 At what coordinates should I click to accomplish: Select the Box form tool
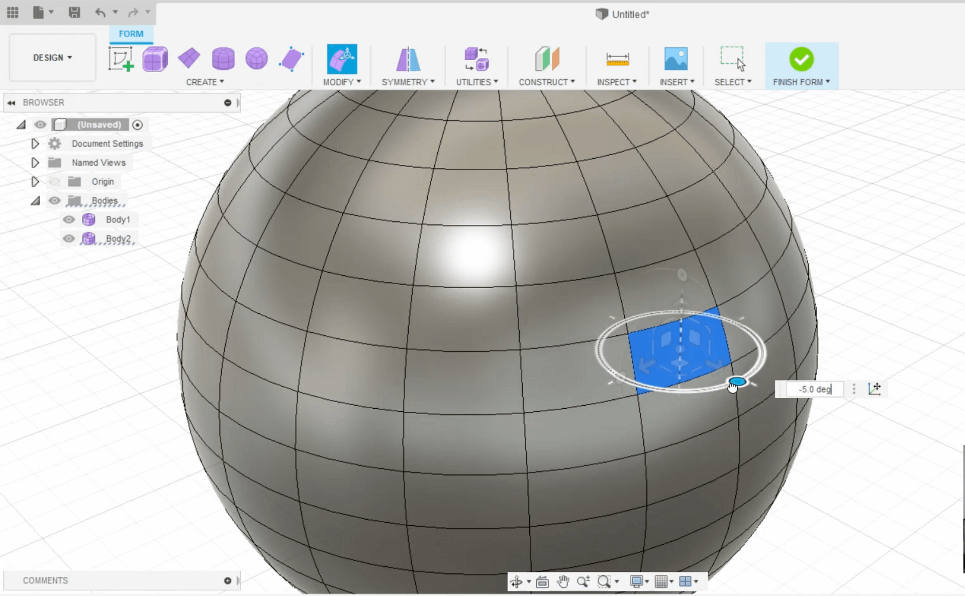click(x=155, y=59)
